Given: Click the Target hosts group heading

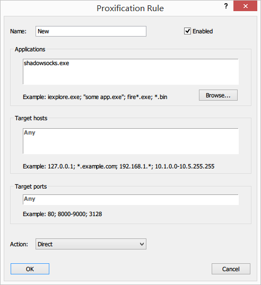Looking at the screenshot, I should pyautogui.click(x=31, y=118).
